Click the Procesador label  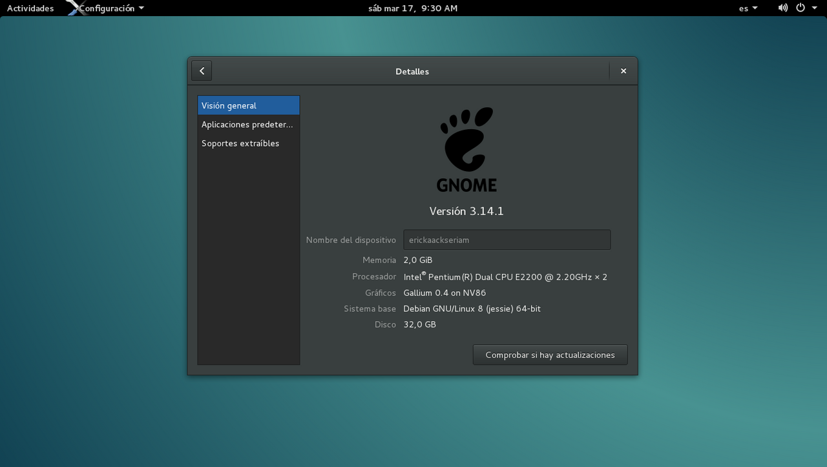point(374,276)
